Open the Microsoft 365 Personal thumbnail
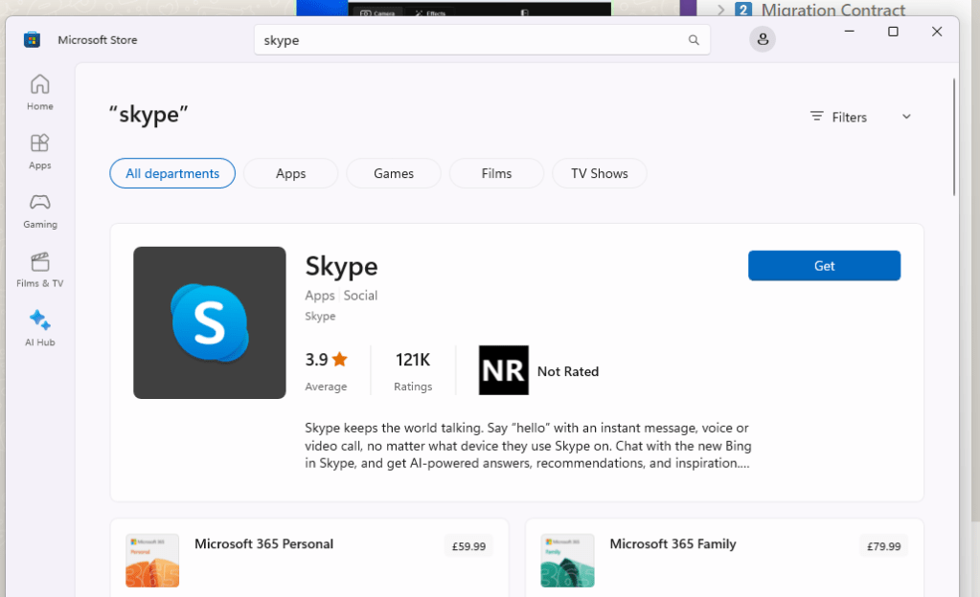 click(152, 560)
